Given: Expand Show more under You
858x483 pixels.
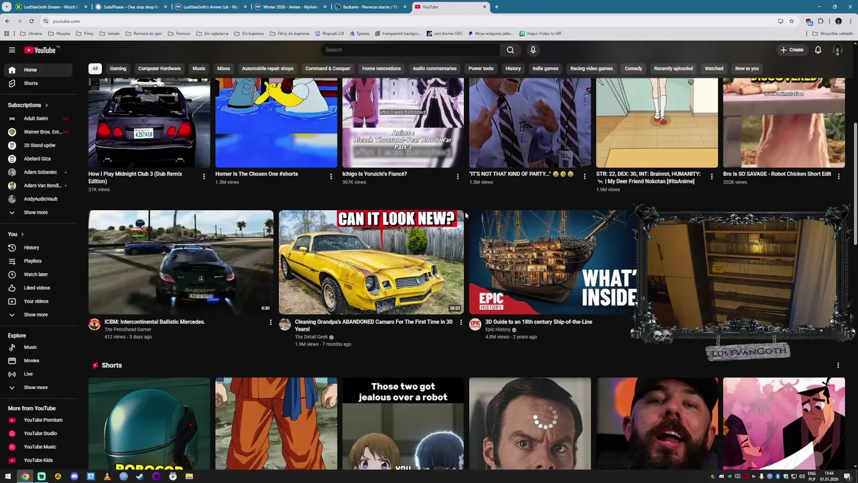Looking at the screenshot, I should pyautogui.click(x=38, y=315).
